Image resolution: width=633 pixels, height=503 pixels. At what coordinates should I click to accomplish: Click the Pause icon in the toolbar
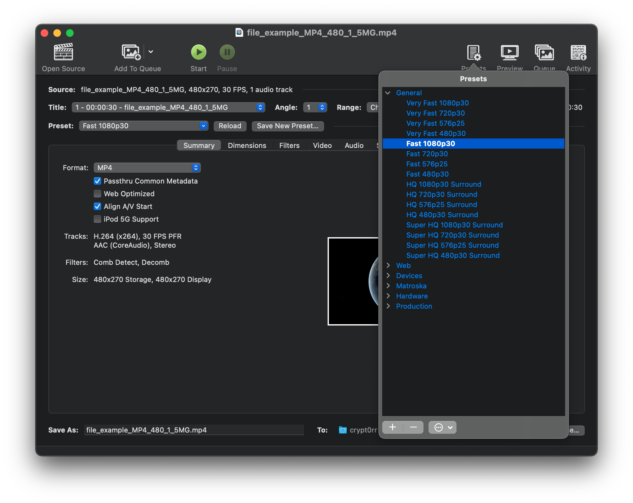227,52
